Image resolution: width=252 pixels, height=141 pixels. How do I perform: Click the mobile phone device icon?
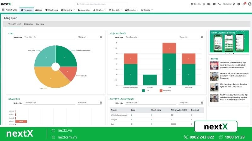(204, 4)
